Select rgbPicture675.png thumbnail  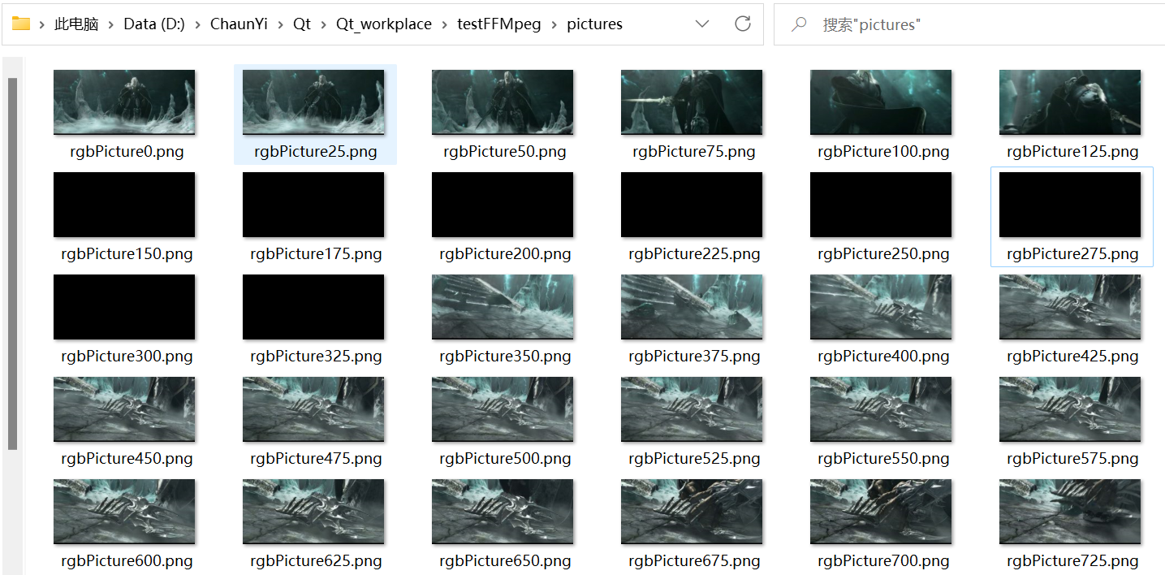692,511
